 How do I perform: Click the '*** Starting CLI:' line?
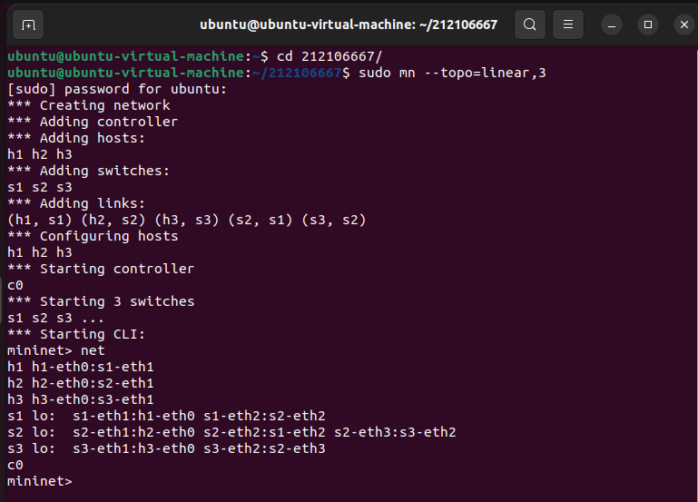(76, 334)
